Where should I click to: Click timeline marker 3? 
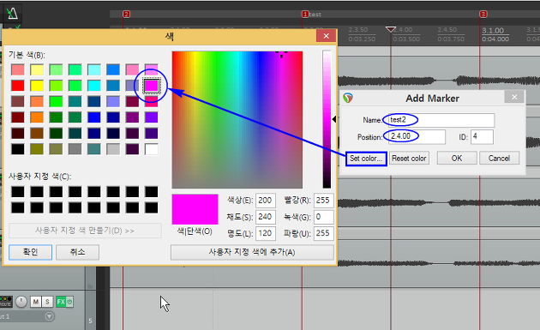click(483, 14)
